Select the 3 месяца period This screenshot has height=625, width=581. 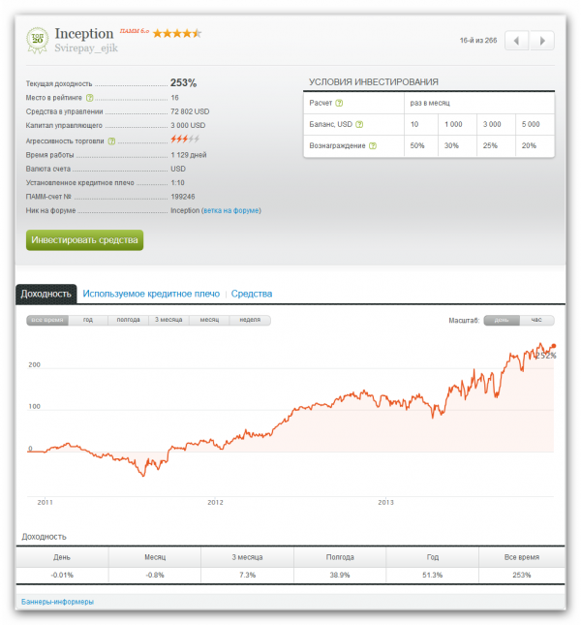pyautogui.click(x=168, y=320)
